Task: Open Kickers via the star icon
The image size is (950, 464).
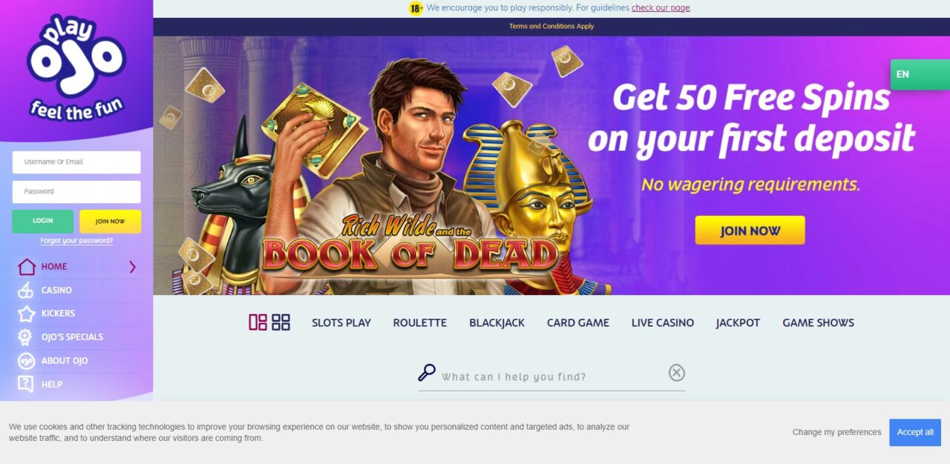Action: click(26, 314)
